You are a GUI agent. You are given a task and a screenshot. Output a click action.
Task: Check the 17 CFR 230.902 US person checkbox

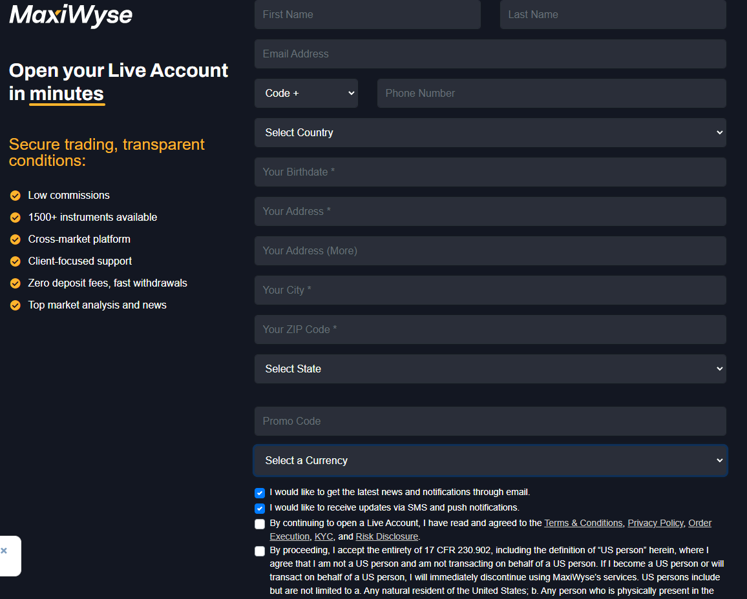(260, 551)
